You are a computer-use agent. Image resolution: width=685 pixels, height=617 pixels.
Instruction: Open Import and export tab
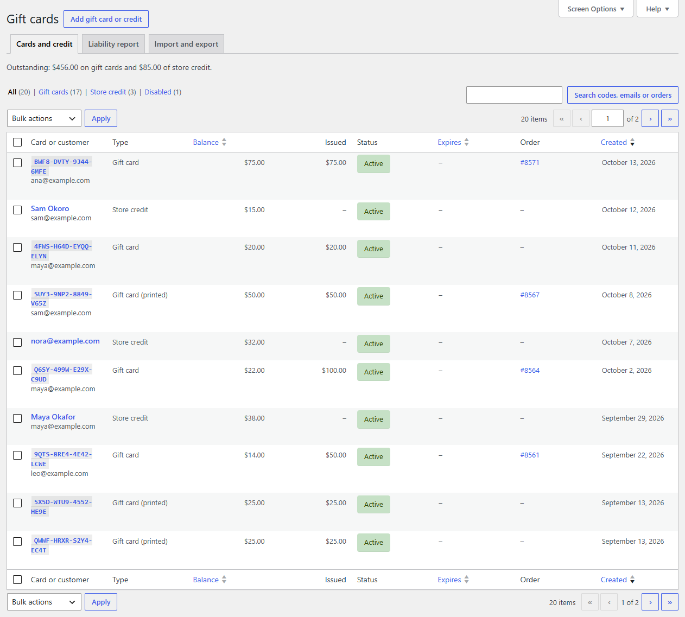[186, 44]
